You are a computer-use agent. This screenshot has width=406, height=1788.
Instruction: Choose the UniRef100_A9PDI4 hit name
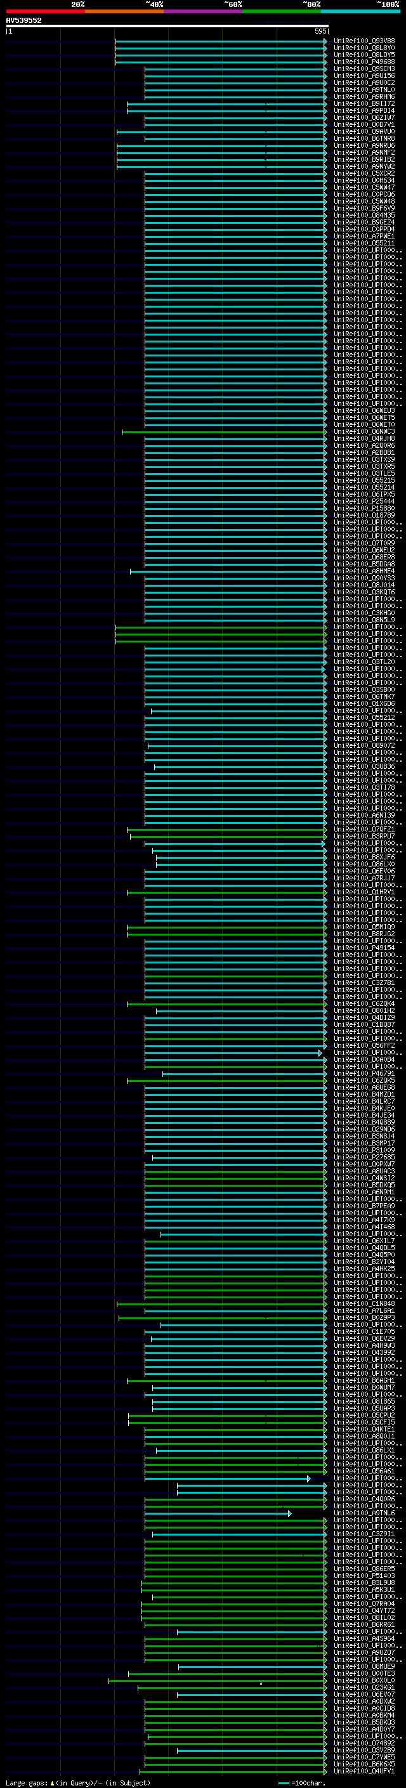[x=364, y=110]
